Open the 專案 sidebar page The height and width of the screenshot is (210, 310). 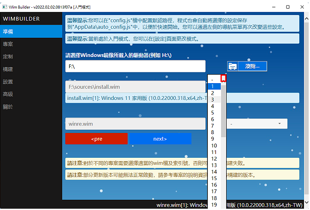point(31,44)
